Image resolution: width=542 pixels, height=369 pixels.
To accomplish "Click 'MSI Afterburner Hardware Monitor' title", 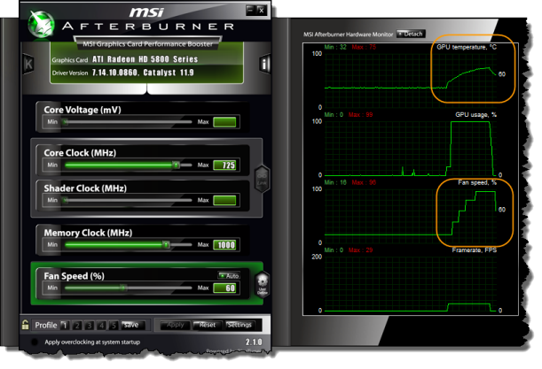I will [x=348, y=35].
